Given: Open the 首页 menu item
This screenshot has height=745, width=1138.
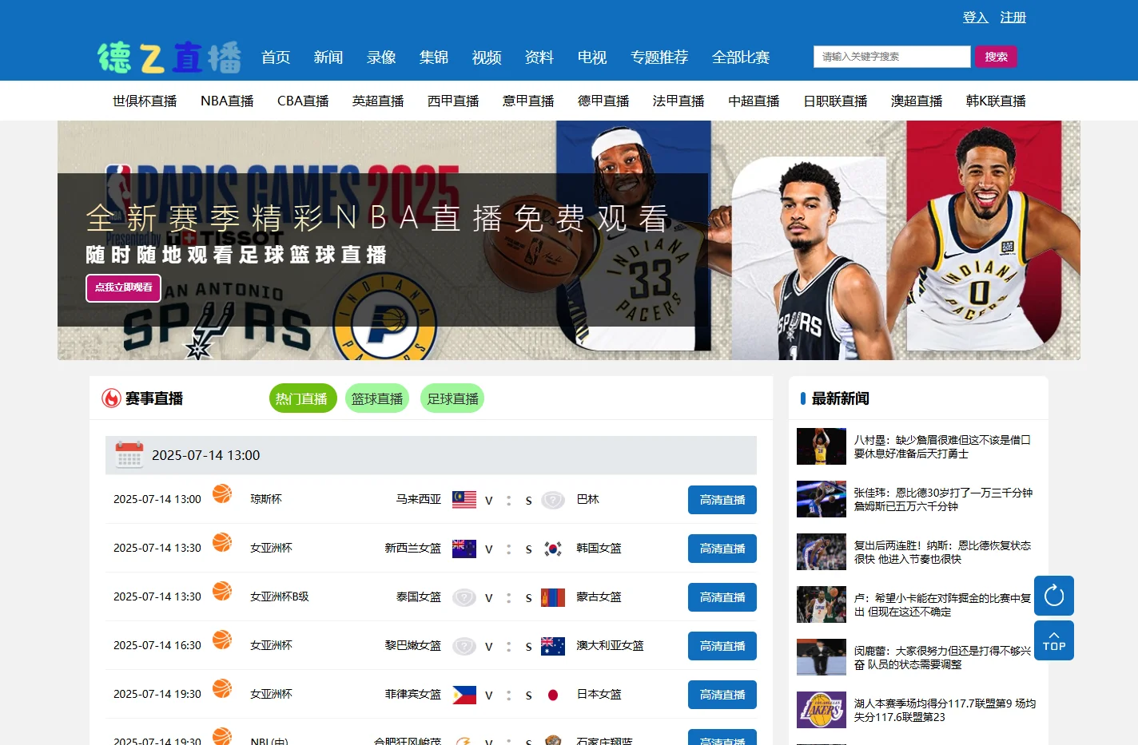Looking at the screenshot, I should point(276,57).
